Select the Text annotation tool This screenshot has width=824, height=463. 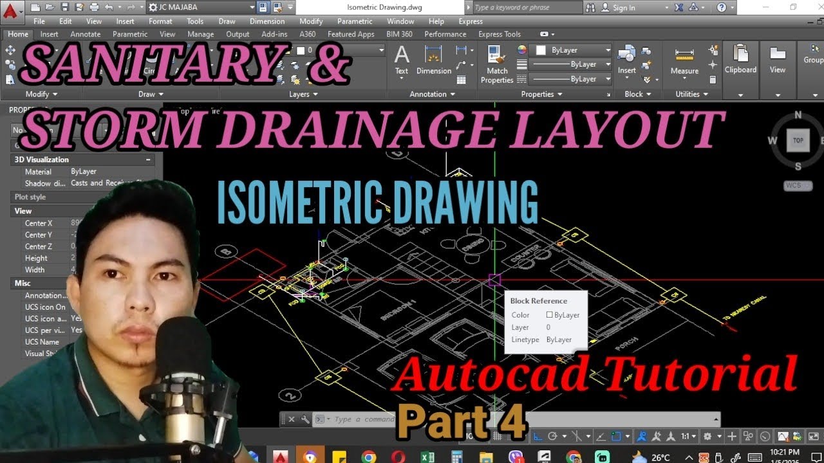[402, 61]
